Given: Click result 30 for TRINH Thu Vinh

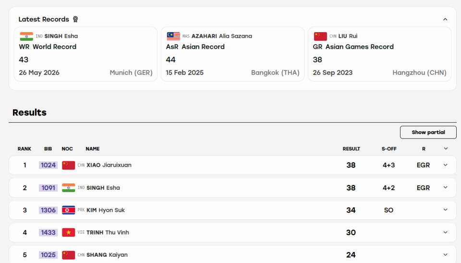Looking at the screenshot, I should 351,232.
